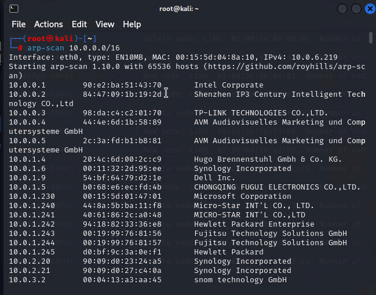Click MAC d0:bf:9c:3a:0e:f1

(x=122, y=252)
